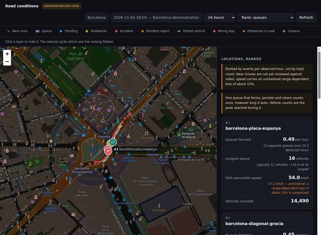Click the 16 vehicles longest queue value
The width and height of the screenshot is (321, 235).
(x=292, y=158)
